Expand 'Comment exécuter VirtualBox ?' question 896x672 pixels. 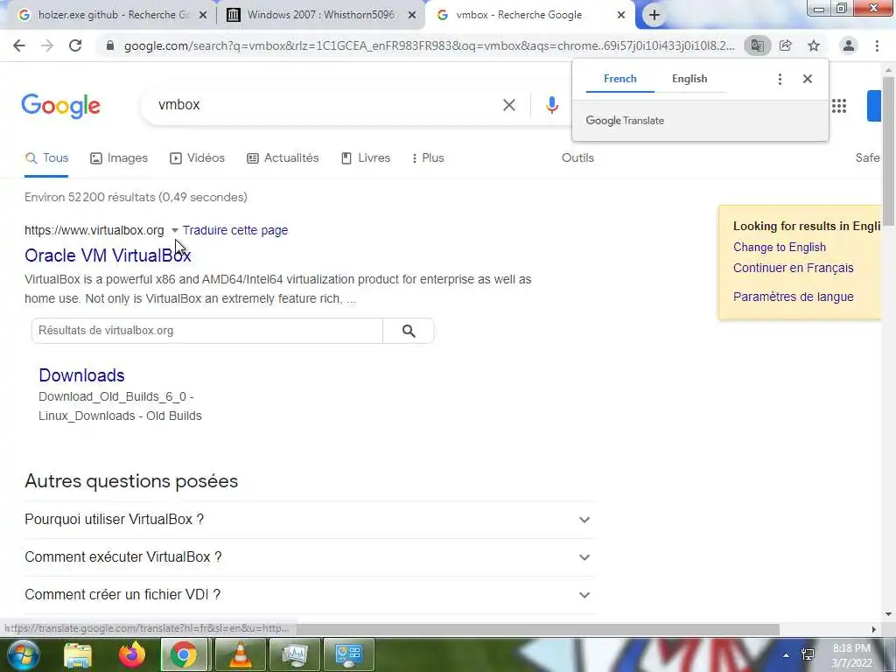pyautogui.click(x=309, y=557)
